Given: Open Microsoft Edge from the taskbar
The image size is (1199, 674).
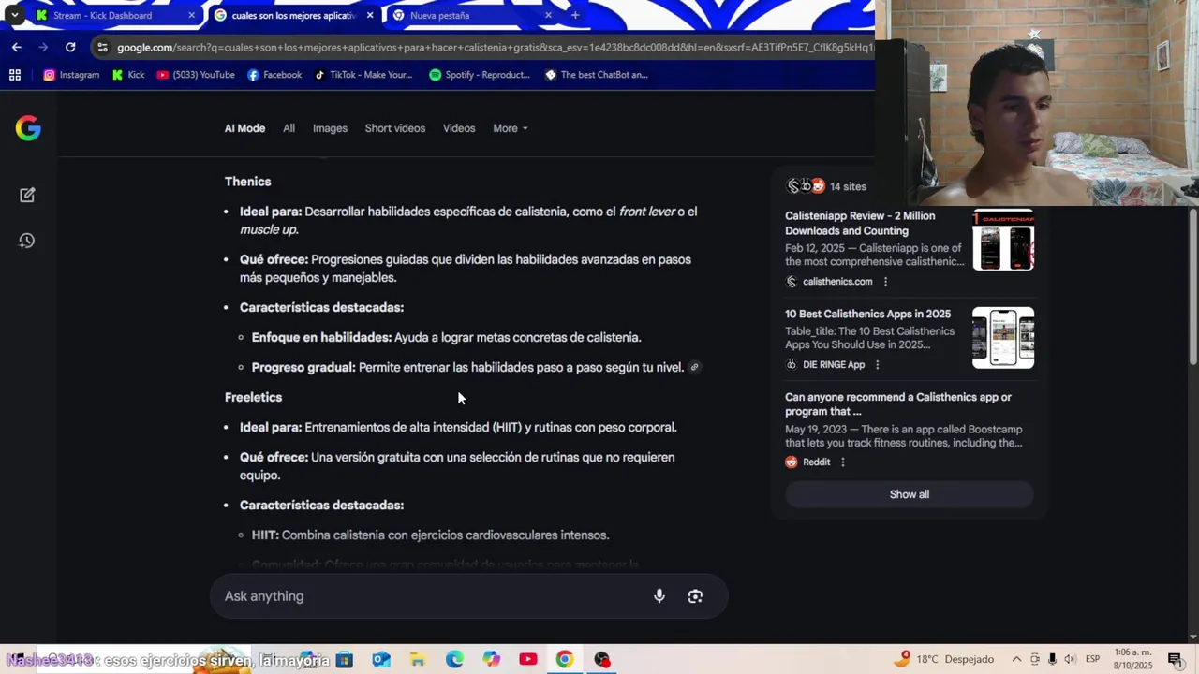Looking at the screenshot, I should 454,660.
